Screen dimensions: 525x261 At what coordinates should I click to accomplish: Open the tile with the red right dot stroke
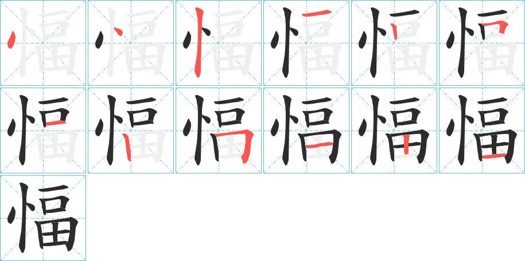pos(131,43)
